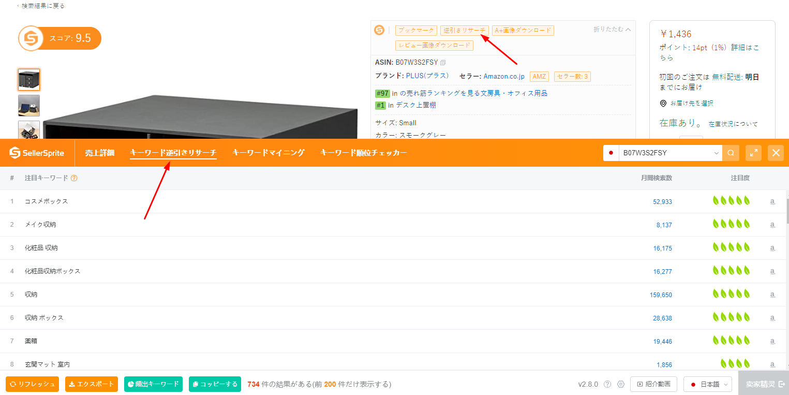The image size is (789, 395).
Task: Open Amazon search icon in メイク収納 row
Action: point(772,225)
